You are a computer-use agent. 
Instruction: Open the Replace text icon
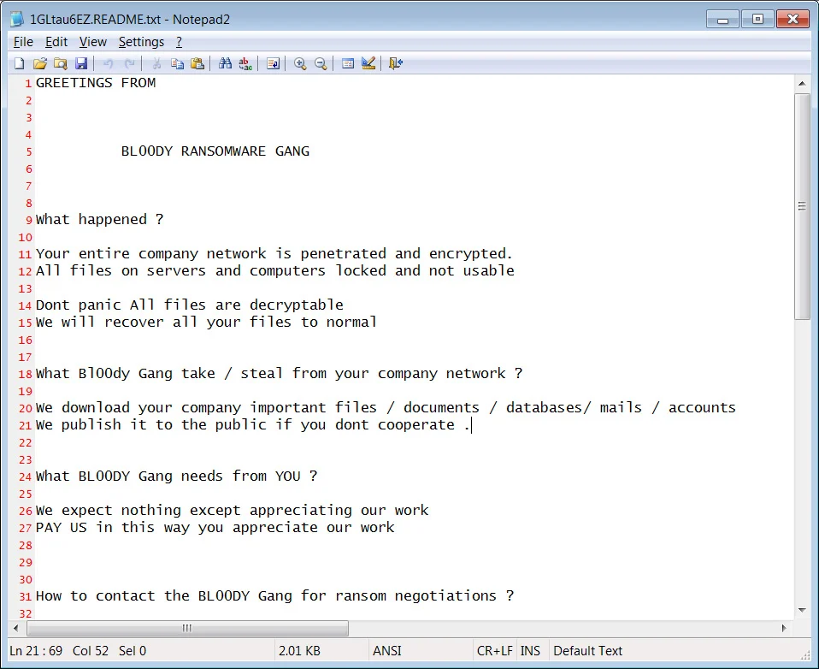coord(245,63)
